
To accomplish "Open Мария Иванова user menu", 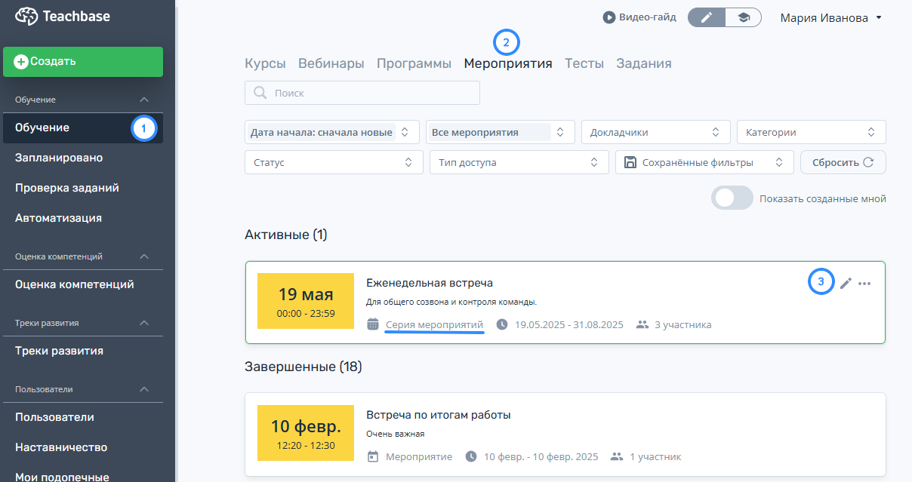I will point(831,17).
